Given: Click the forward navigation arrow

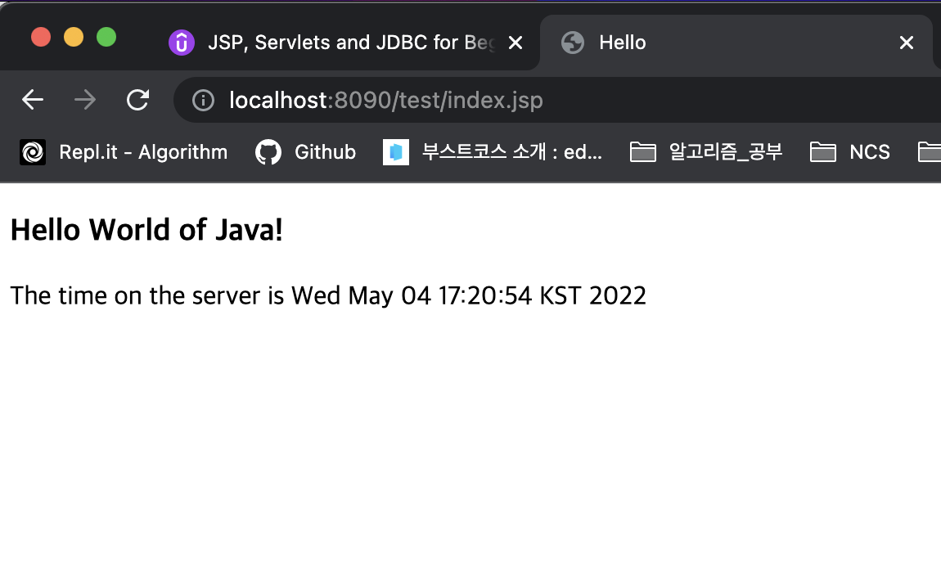Looking at the screenshot, I should click(84, 99).
